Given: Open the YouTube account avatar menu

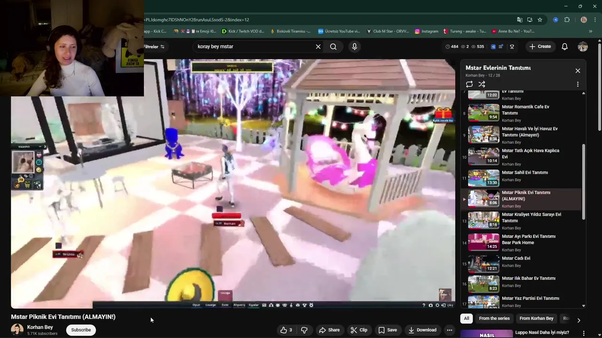Looking at the screenshot, I should click(x=583, y=46).
